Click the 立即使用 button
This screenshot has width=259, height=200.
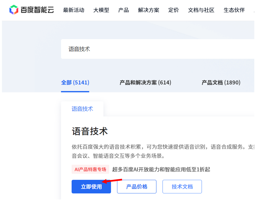pyautogui.click(x=91, y=186)
